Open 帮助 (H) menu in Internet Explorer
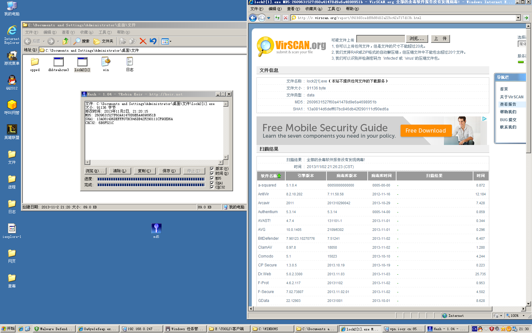Viewport: 532px width, 333px height. (352, 9)
